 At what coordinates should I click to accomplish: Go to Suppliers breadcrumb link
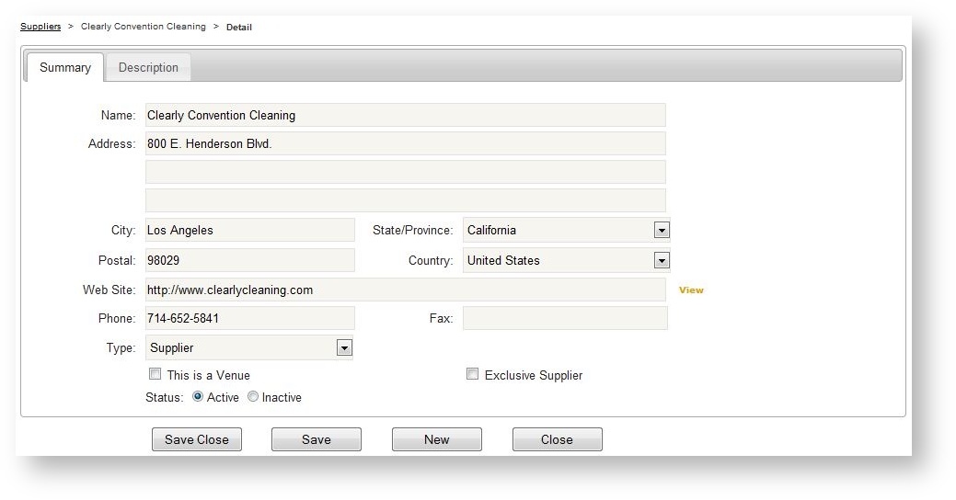pos(40,27)
